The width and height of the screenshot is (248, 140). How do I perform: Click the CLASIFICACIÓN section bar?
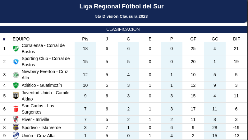pyautogui.click(x=123, y=29)
